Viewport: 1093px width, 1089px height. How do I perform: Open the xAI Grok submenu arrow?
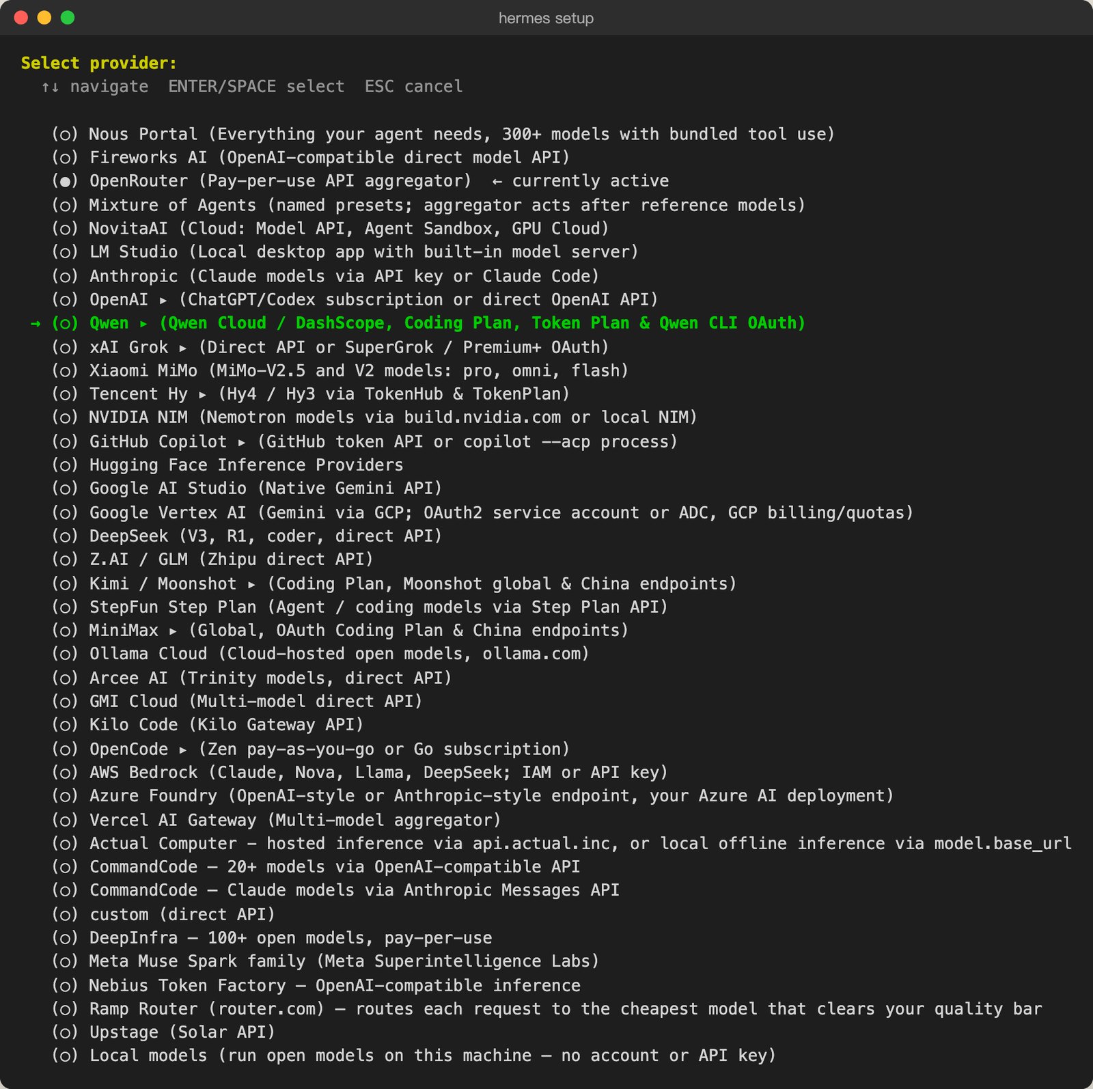click(183, 348)
